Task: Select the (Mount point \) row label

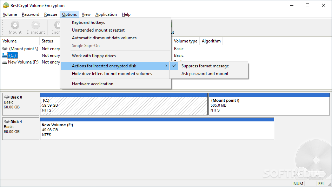Action: coord(24,49)
